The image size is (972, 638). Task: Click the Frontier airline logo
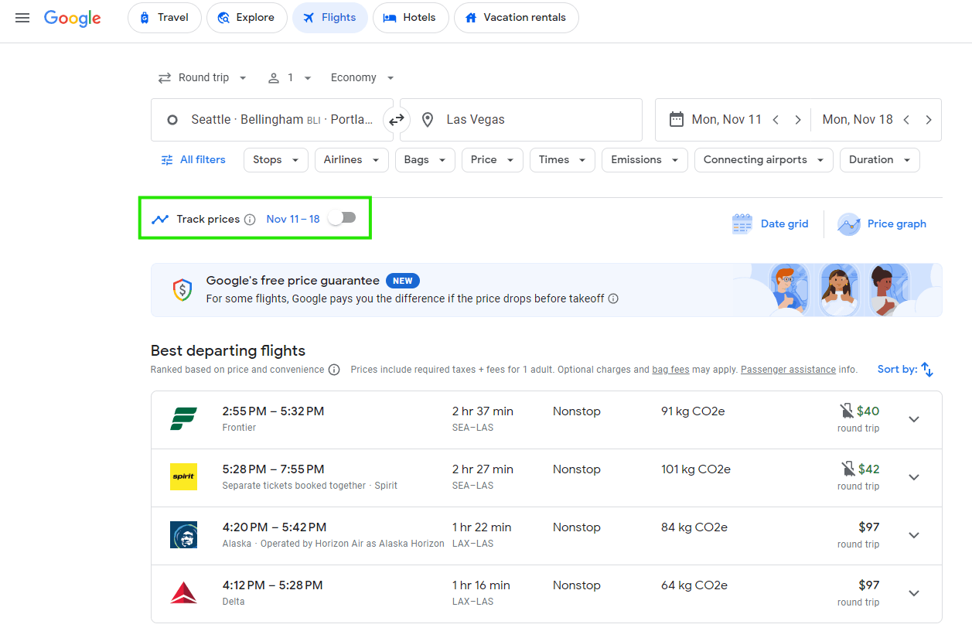pyautogui.click(x=183, y=418)
